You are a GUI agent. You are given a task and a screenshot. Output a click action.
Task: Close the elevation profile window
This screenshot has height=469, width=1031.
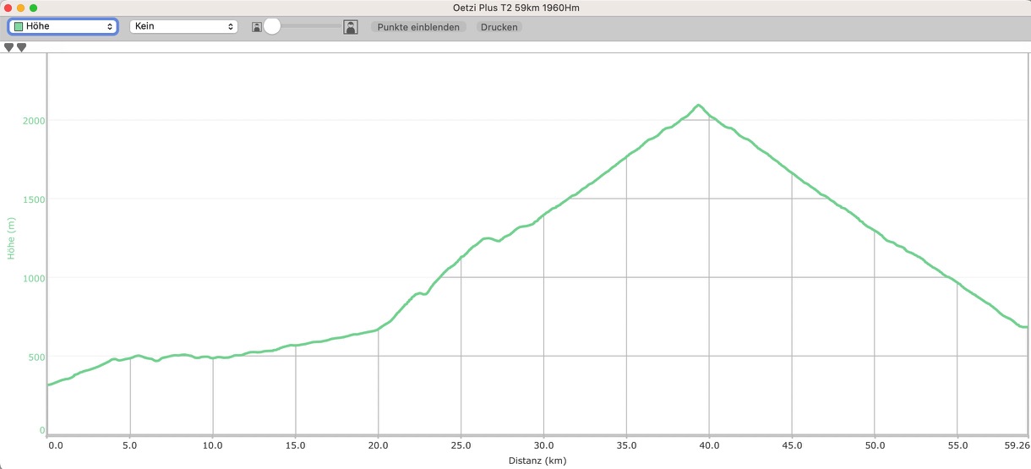tap(8, 8)
